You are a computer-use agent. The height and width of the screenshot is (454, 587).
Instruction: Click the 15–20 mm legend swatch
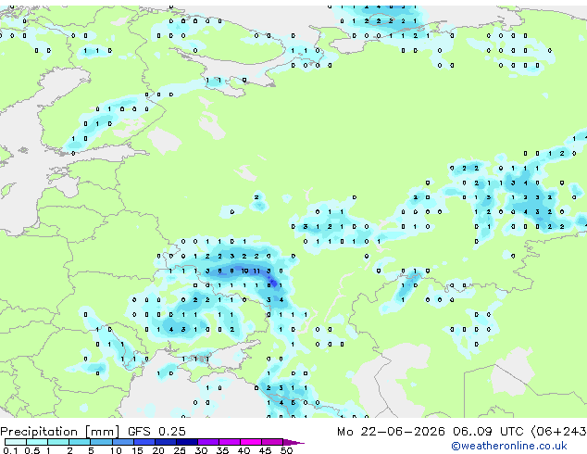144,442
